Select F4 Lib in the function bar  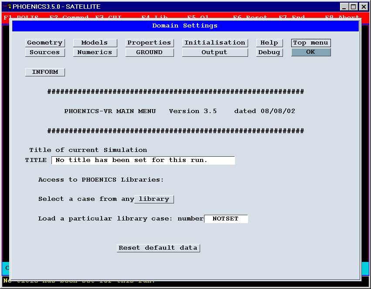coord(154,18)
